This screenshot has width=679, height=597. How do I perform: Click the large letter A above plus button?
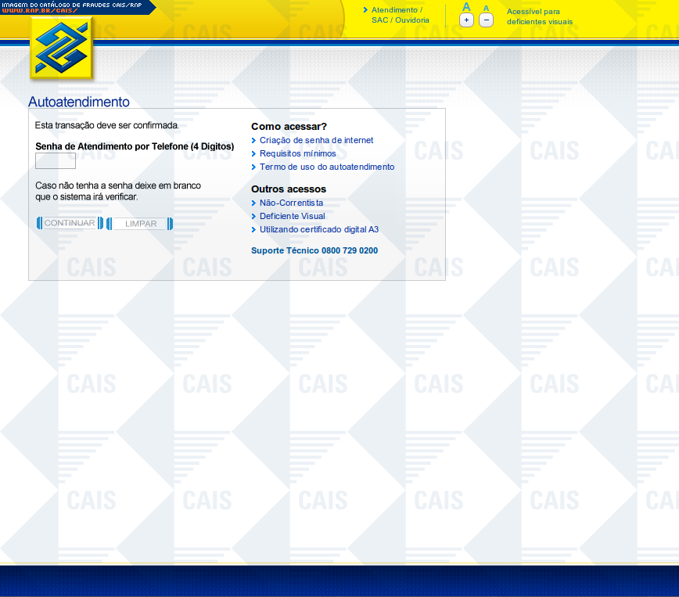click(466, 7)
